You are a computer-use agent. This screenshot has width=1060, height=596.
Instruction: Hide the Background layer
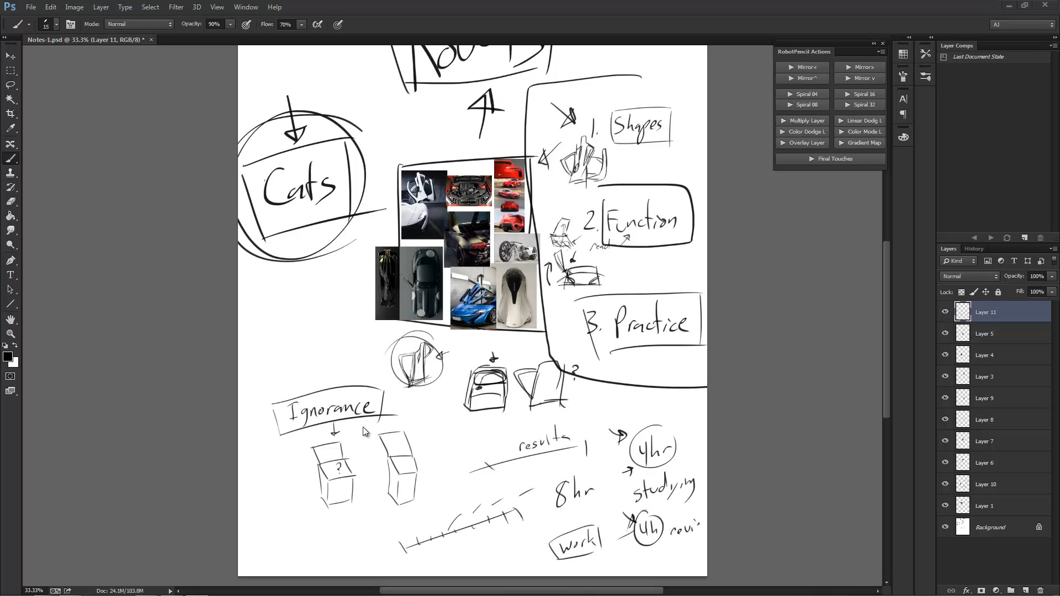point(945,527)
